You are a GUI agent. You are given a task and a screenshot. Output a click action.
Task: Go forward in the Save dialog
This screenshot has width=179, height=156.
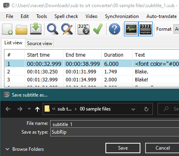20,109
